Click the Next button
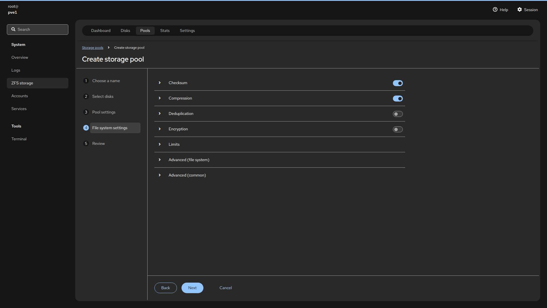The height and width of the screenshot is (308, 547). [192, 288]
